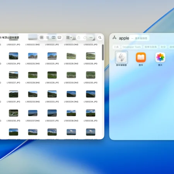Open the orange 图书 Books app icon
The image size is (174, 174).
pos(141,57)
